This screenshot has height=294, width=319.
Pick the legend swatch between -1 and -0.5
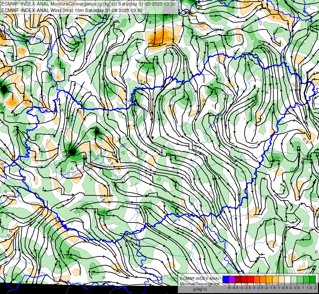282,279
